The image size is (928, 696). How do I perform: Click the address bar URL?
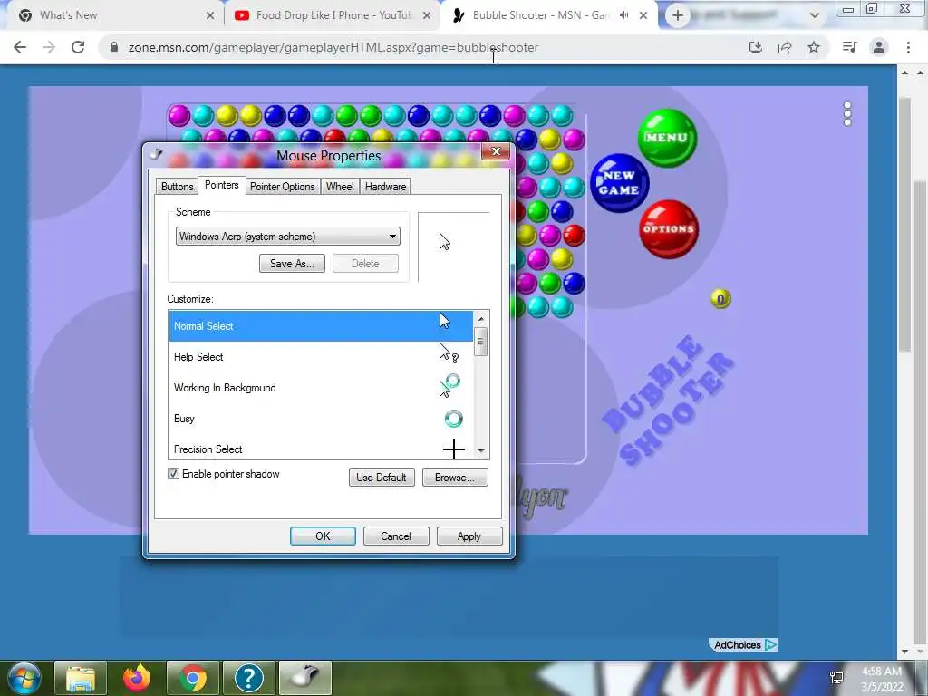click(x=333, y=47)
